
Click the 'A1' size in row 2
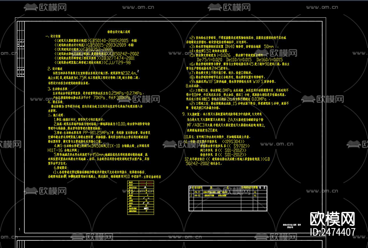point(255,195)
